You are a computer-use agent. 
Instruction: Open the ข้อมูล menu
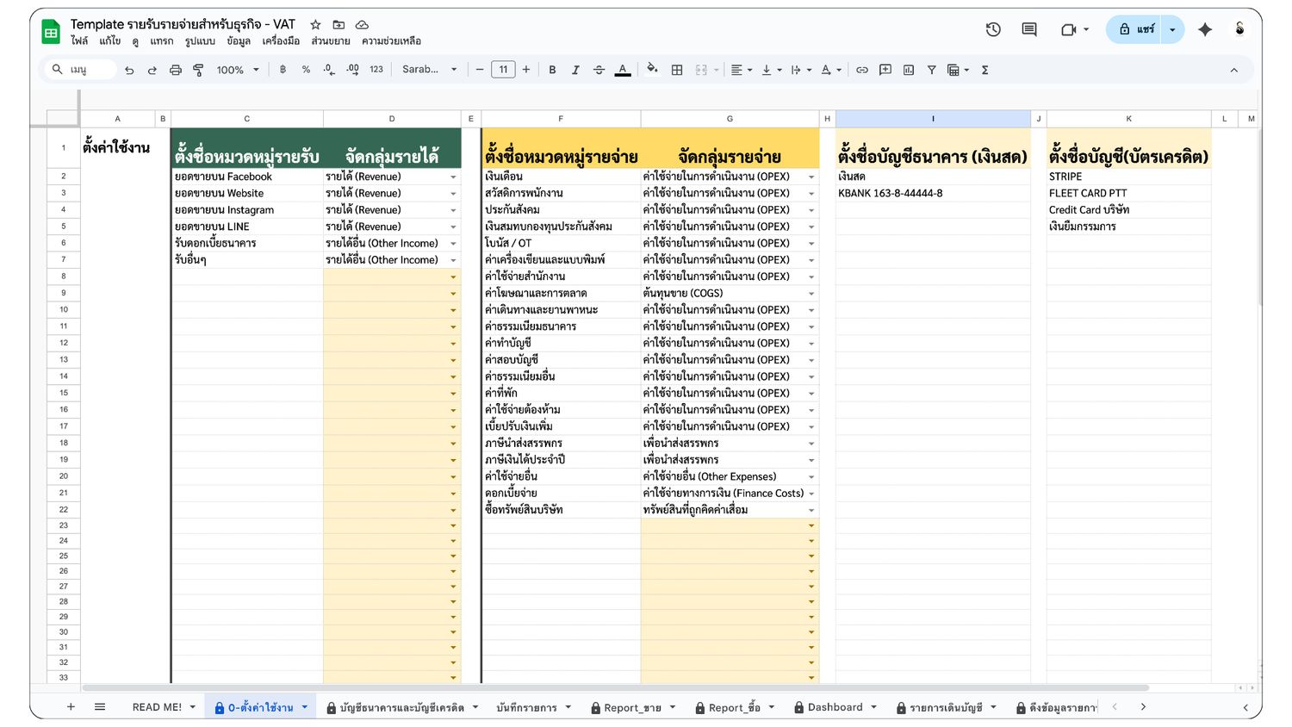239,40
